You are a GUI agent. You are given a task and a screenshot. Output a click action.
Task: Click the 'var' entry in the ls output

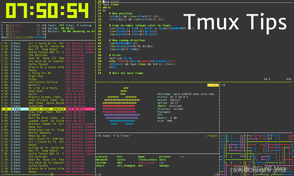click(182, 157)
